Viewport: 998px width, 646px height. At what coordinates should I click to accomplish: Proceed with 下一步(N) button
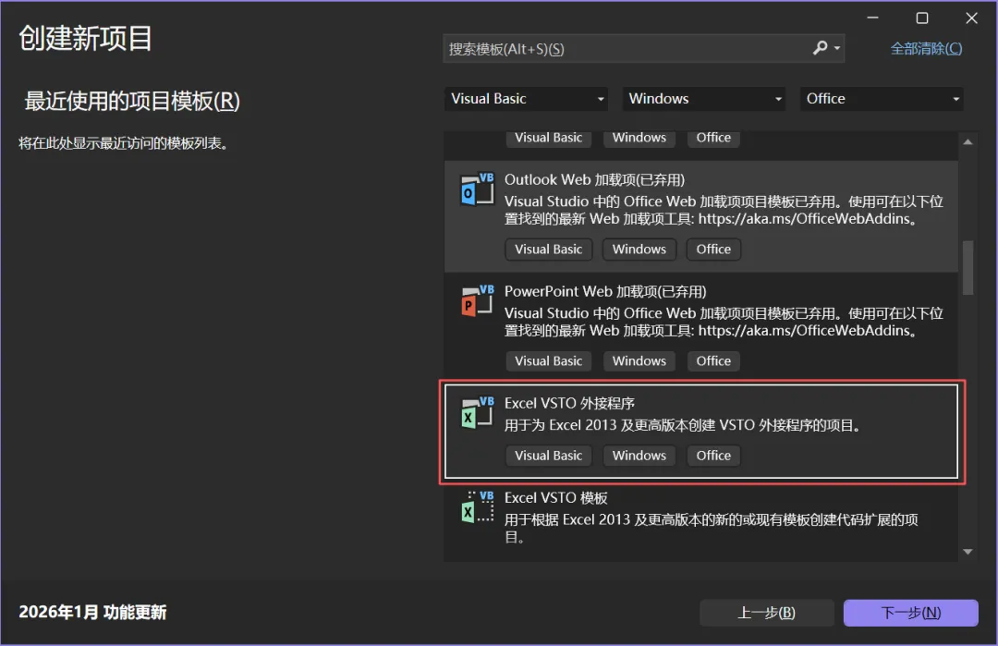point(911,613)
